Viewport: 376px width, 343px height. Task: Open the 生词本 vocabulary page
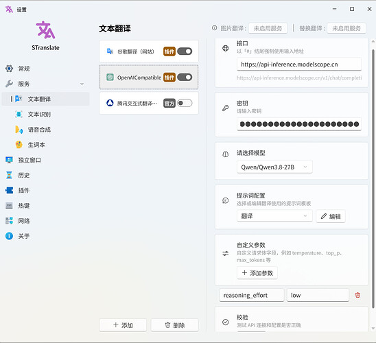point(45,145)
